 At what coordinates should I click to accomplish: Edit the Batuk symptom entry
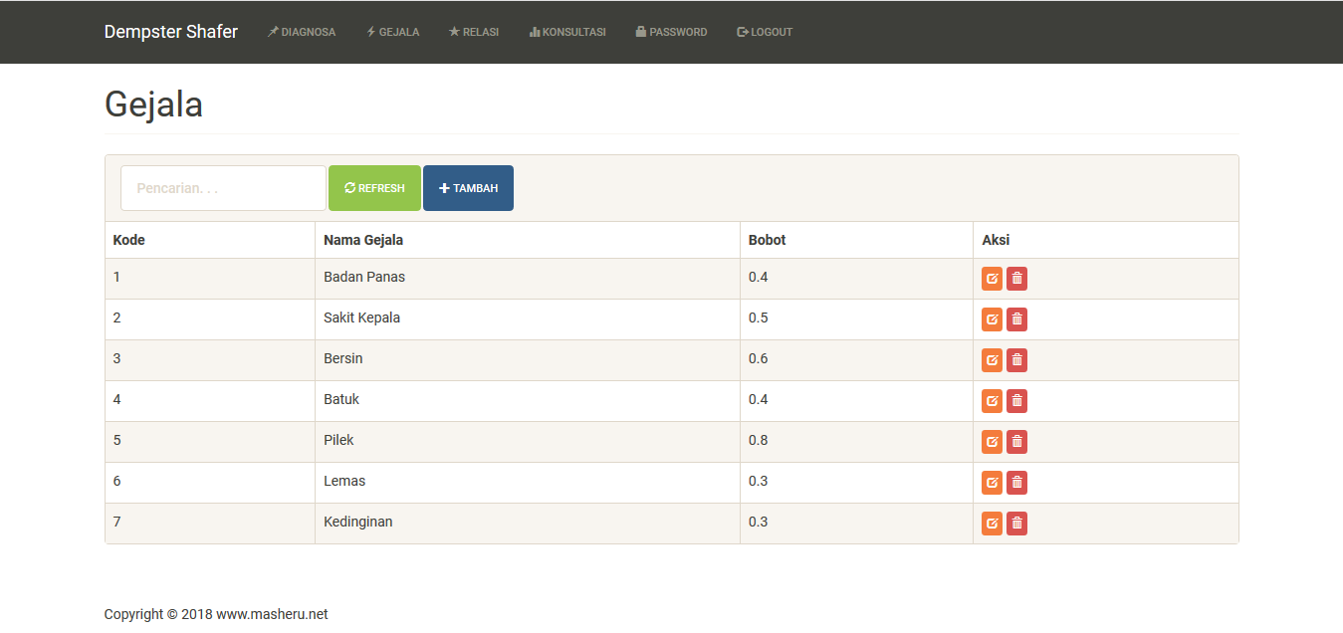coord(992,401)
